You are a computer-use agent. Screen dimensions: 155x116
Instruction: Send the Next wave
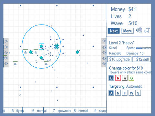[114, 31]
